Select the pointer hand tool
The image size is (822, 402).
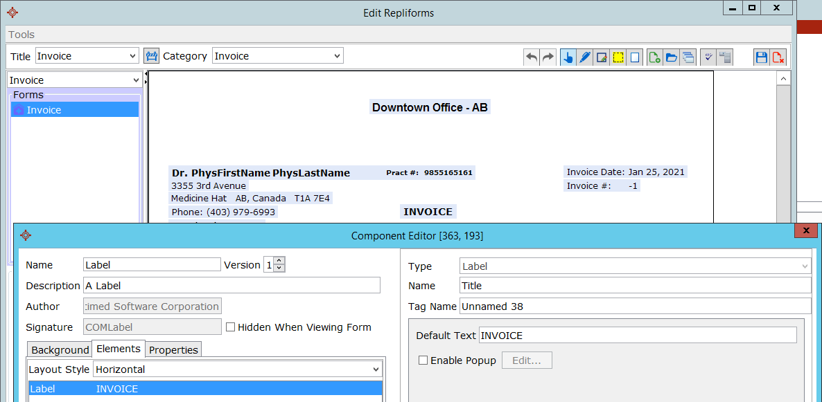[x=568, y=57]
